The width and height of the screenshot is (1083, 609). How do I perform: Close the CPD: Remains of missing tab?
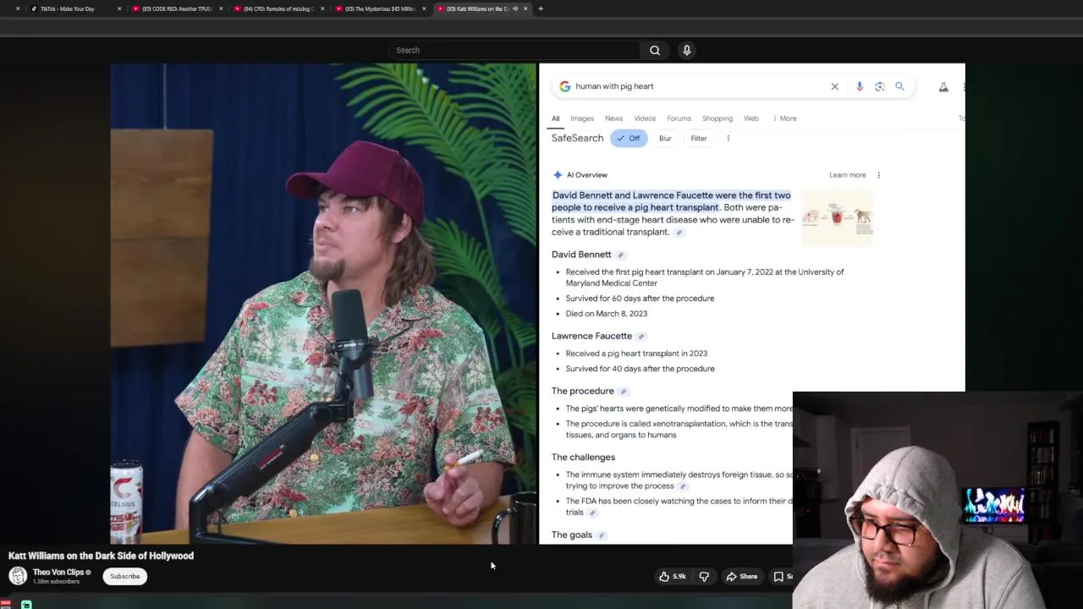coord(322,8)
